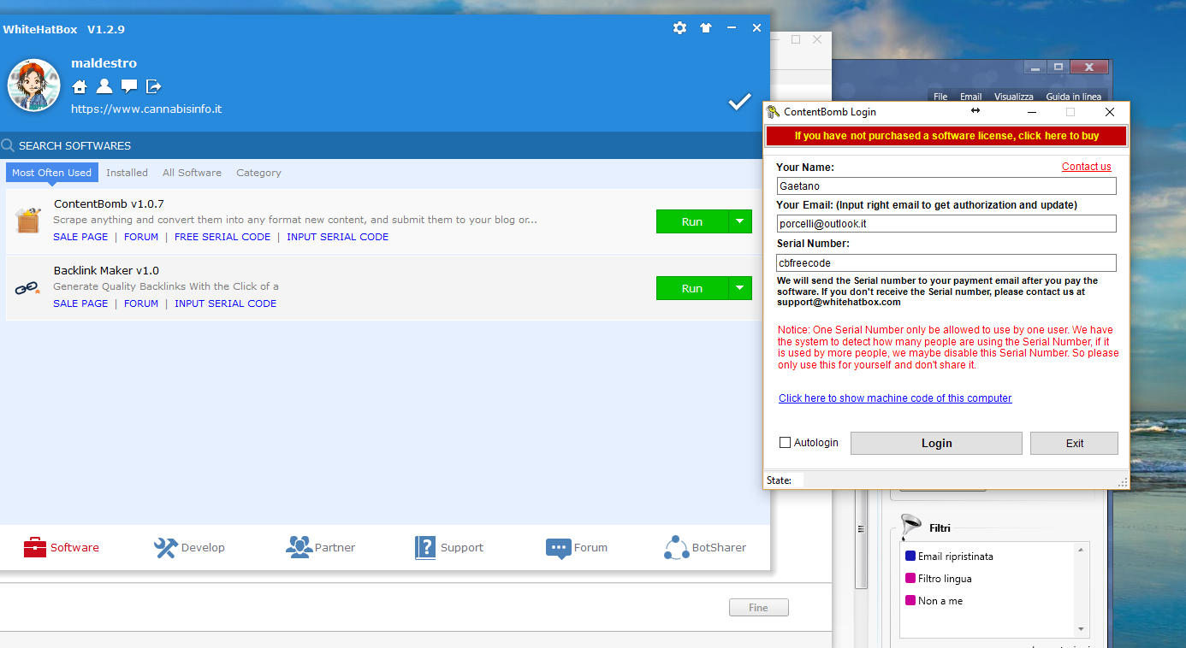This screenshot has height=648, width=1186.
Task: Click the skin theme shirt icon
Action: click(705, 28)
